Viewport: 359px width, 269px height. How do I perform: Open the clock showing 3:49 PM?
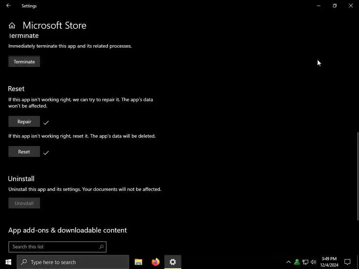pos(329,262)
